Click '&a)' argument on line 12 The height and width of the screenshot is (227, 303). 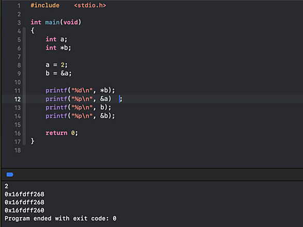pos(105,99)
